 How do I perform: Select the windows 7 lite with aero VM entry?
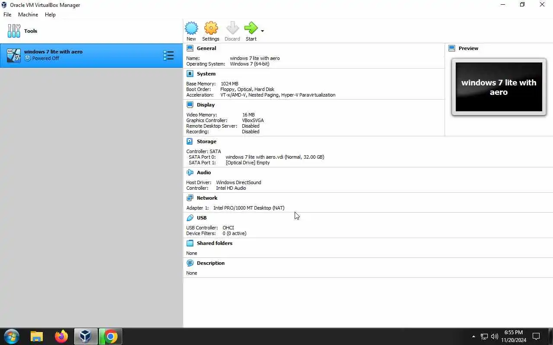[92, 55]
